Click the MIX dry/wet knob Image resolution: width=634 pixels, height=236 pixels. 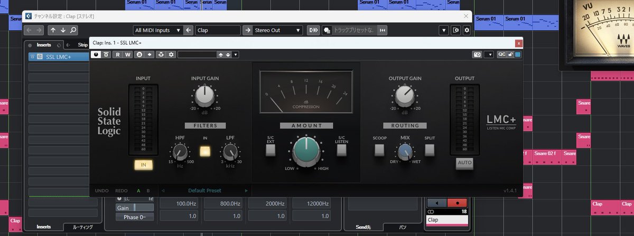click(405, 153)
